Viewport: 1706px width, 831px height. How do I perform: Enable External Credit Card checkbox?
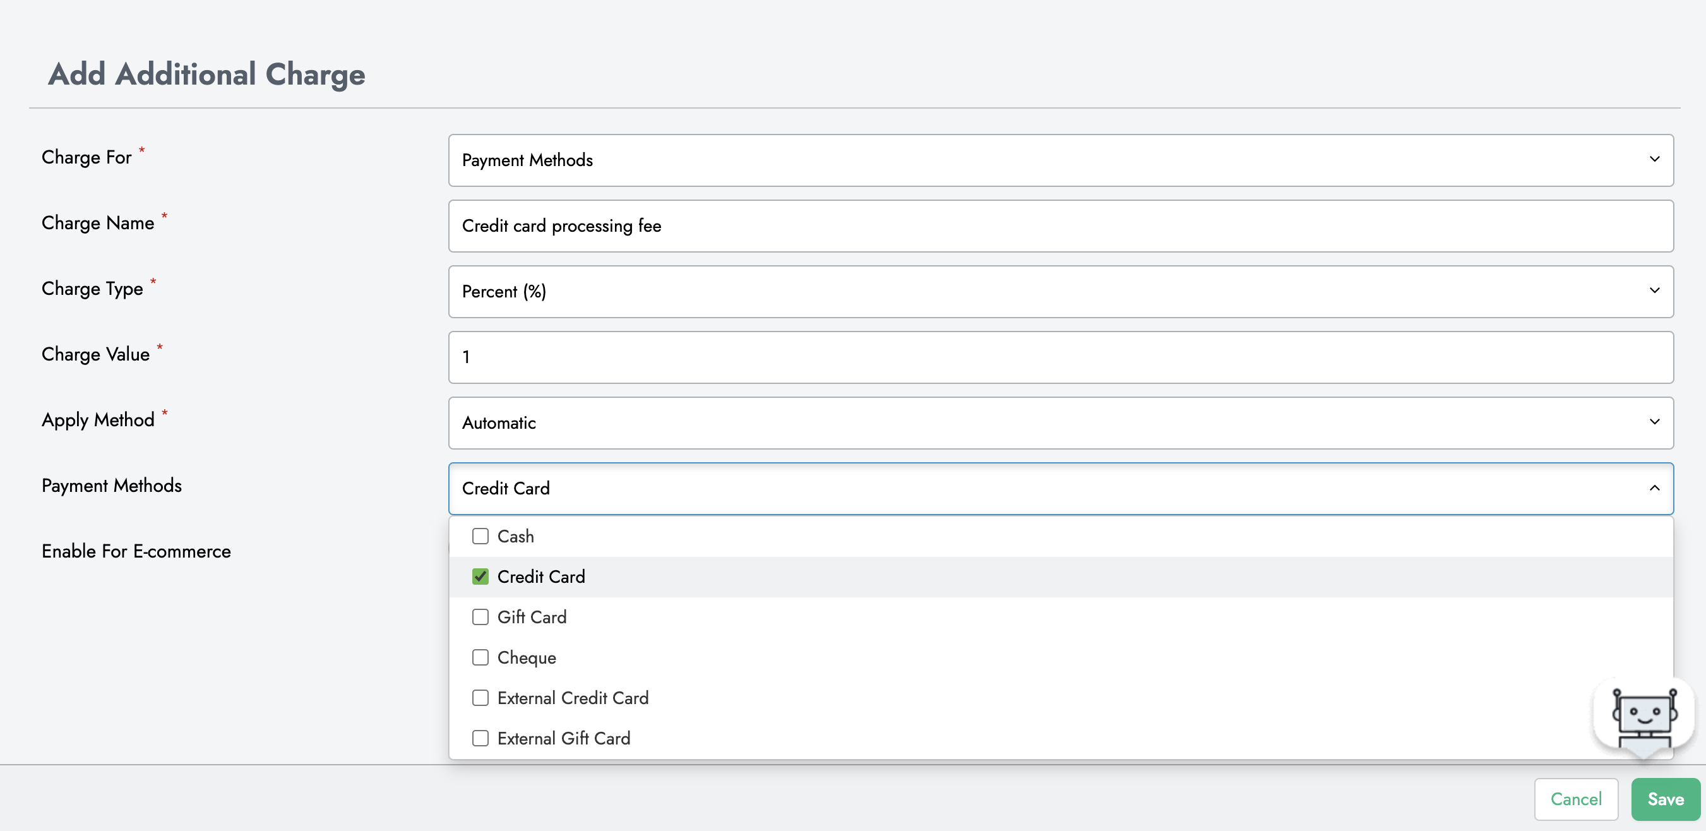(x=480, y=697)
